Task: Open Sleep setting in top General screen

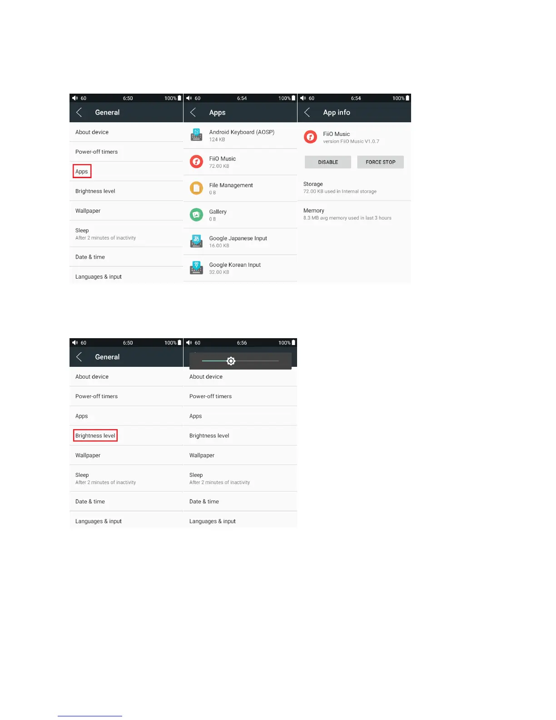Action: [126, 234]
